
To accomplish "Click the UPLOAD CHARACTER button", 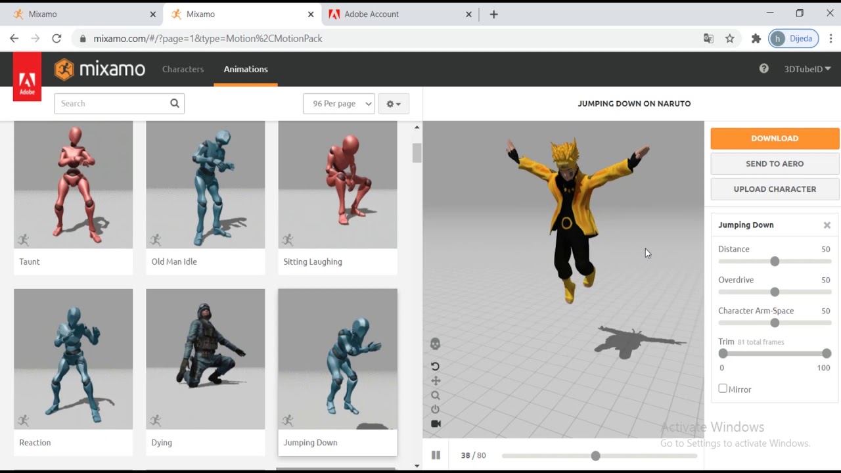I will (775, 189).
